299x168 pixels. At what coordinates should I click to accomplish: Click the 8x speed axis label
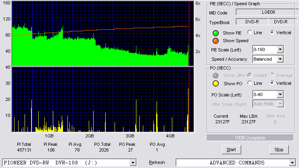click(x=198, y=4)
